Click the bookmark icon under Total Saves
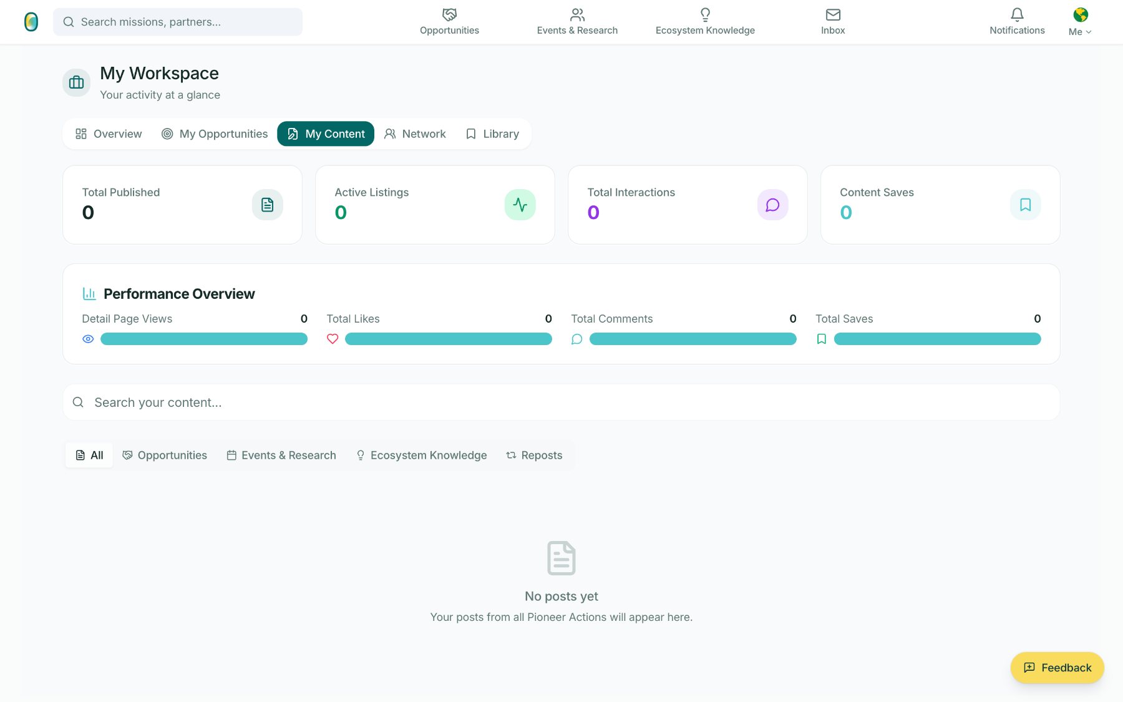Viewport: 1123px width, 702px height. (822, 339)
